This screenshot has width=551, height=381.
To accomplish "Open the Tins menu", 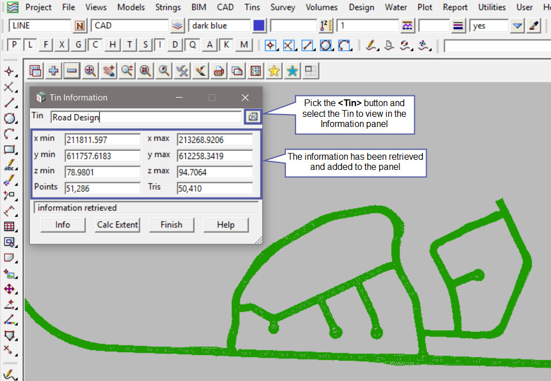I will 252,7.
